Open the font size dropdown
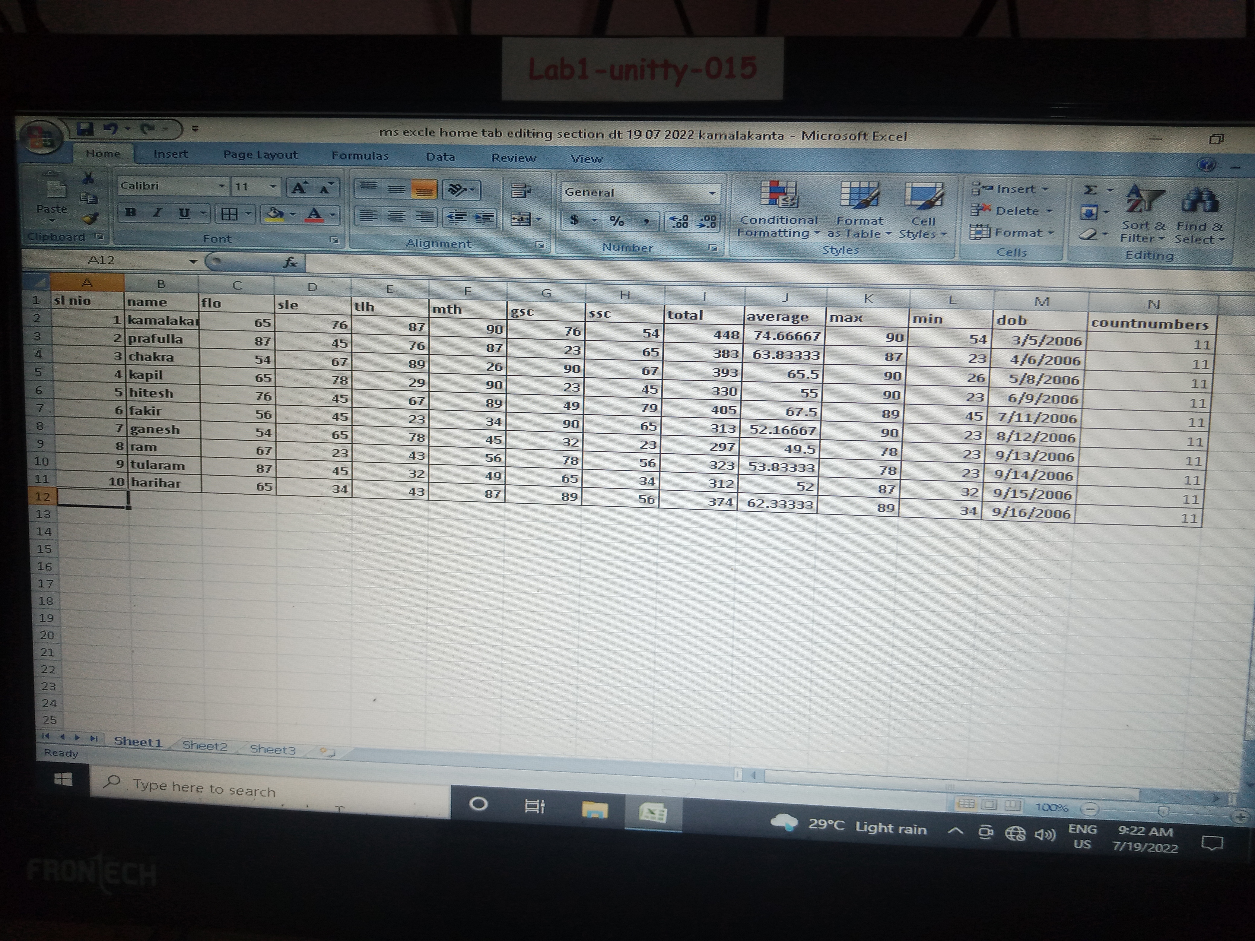 (273, 187)
